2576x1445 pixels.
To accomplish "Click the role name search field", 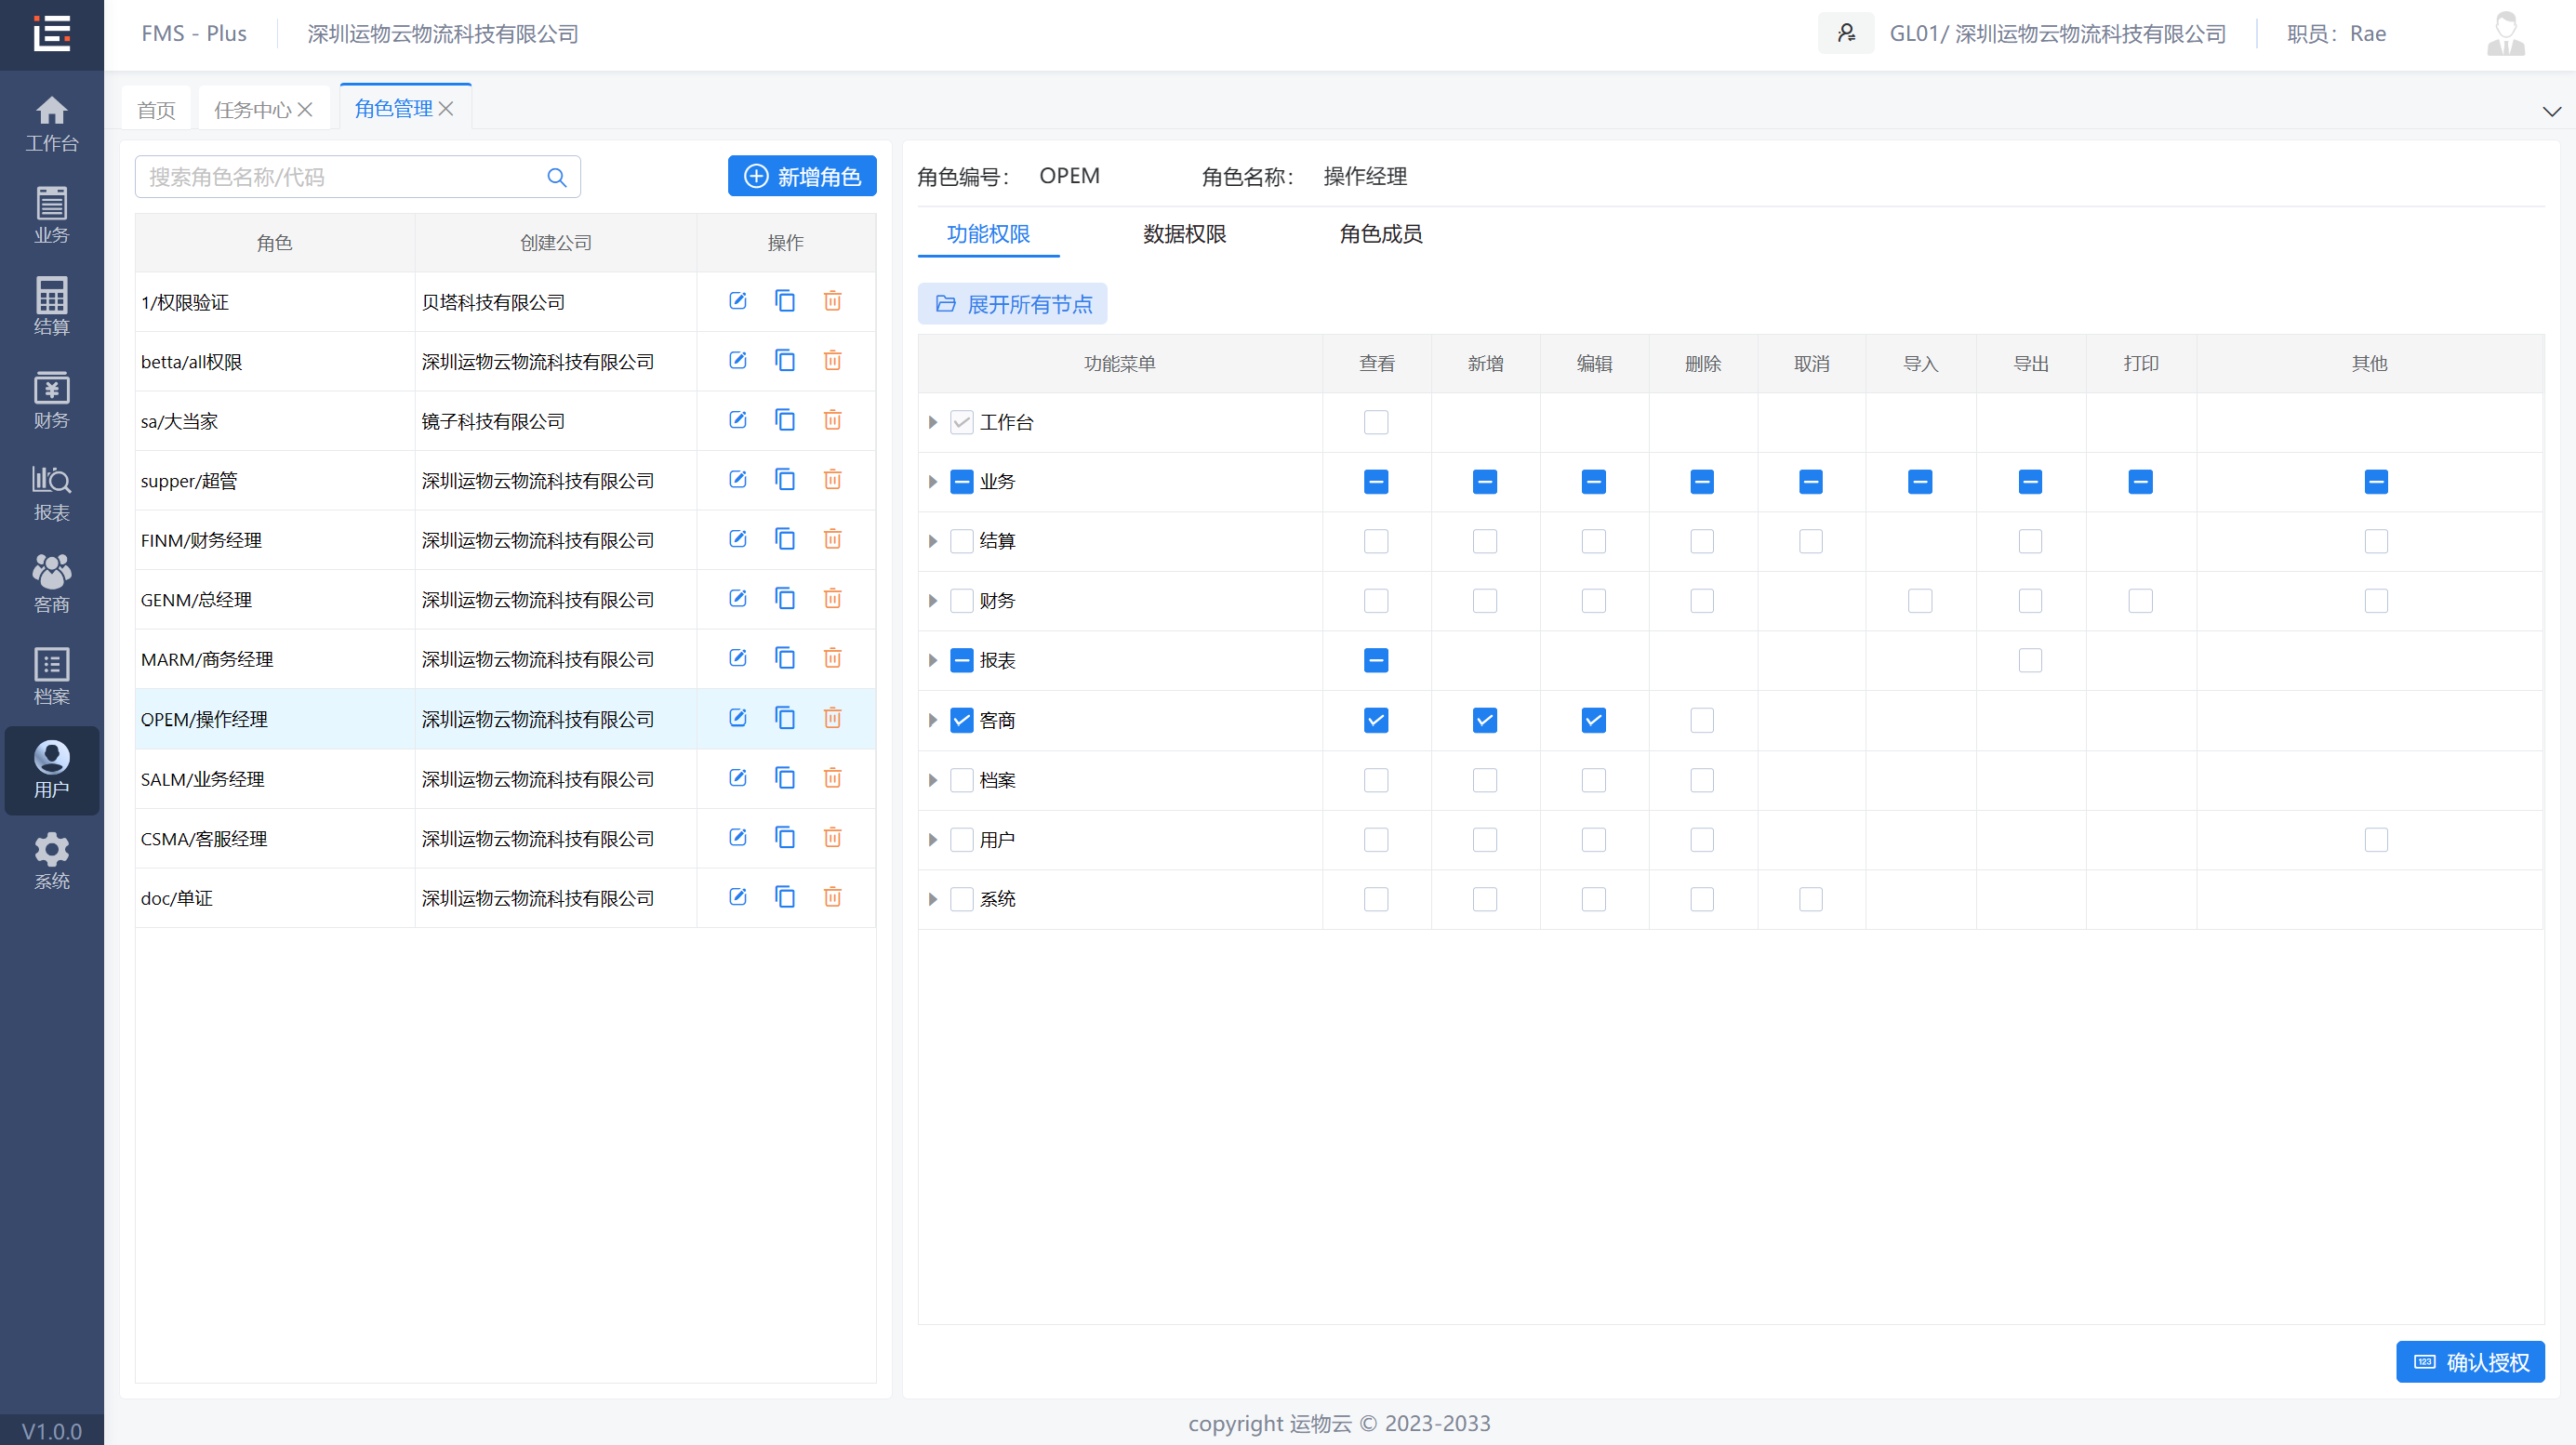I will pos(340,177).
